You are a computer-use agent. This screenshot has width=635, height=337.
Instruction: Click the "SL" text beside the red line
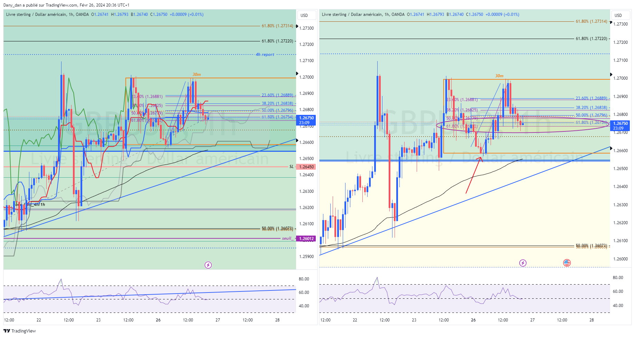pyautogui.click(x=292, y=167)
